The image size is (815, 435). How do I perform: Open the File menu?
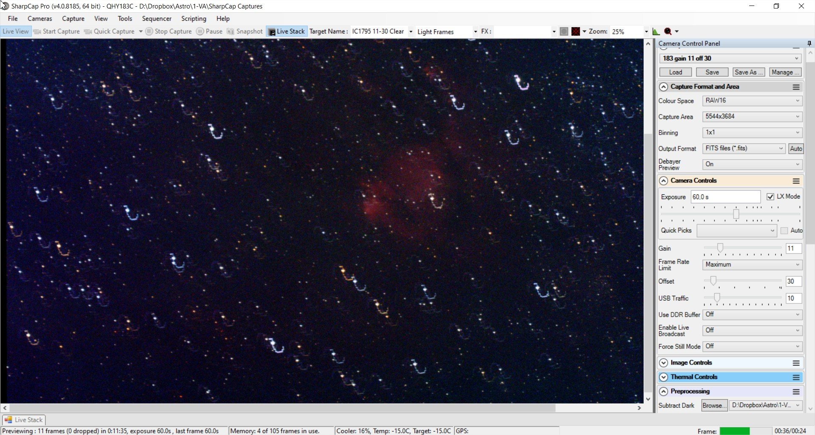[x=13, y=19]
